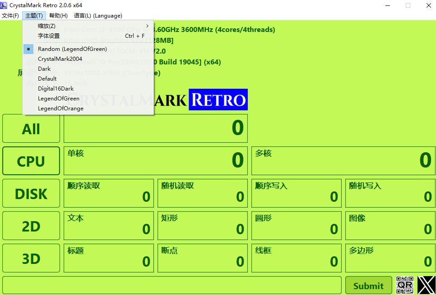
Task: Click the 顺序写入 score box
Action: [297, 193]
